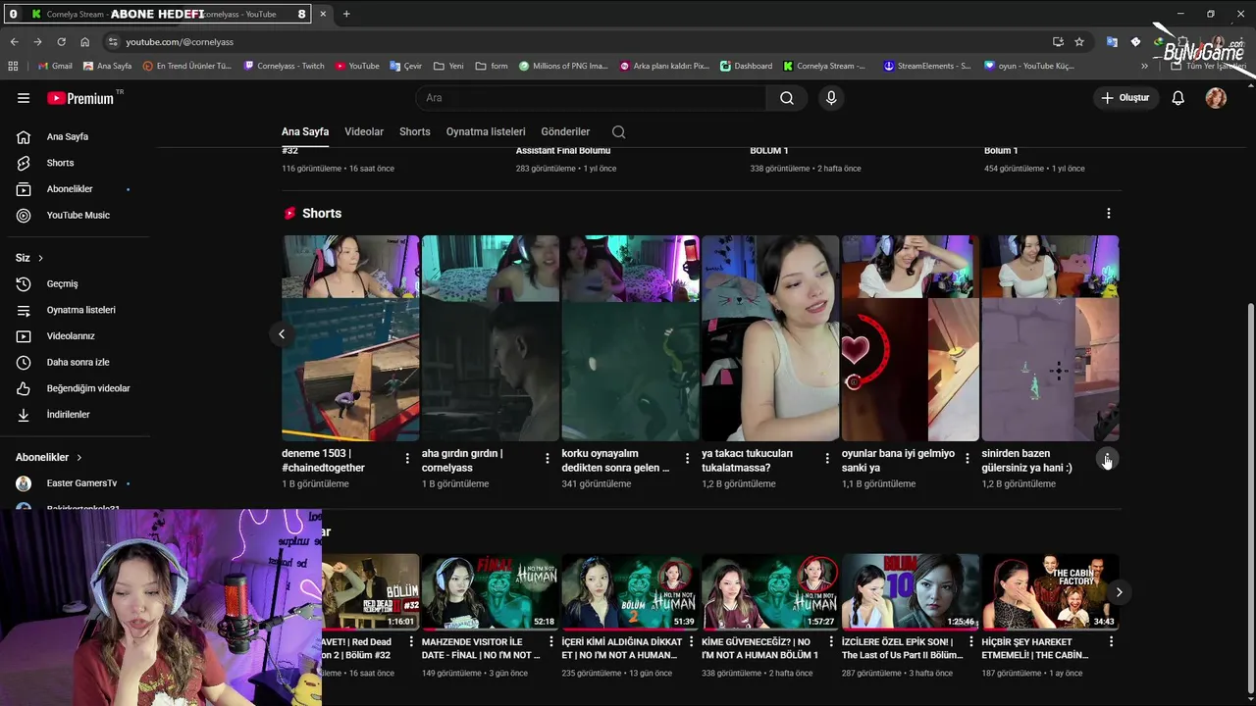The width and height of the screenshot is (1256, 706).
Task: Open options for HİÇBİR ŞEY HAREKET ETMEMELİ video
Action: point(1111,641)
